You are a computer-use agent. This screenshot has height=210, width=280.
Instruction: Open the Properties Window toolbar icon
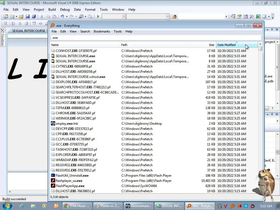click(239, 16)
